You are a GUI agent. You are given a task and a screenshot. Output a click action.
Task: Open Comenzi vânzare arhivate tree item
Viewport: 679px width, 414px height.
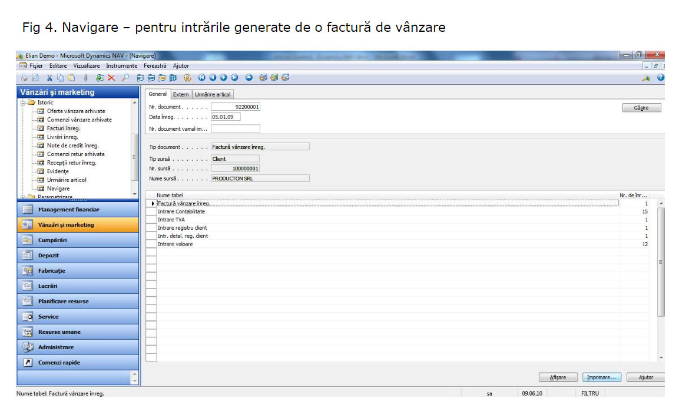pos(80,120)
